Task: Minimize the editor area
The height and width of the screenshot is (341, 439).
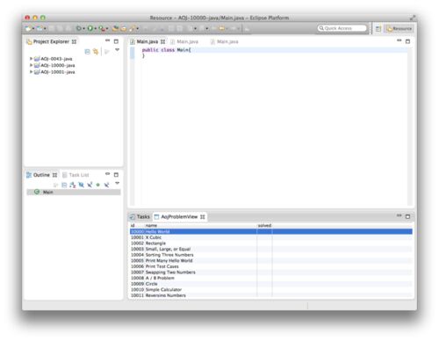Action: pyautogui.click(x=399, y=40)
